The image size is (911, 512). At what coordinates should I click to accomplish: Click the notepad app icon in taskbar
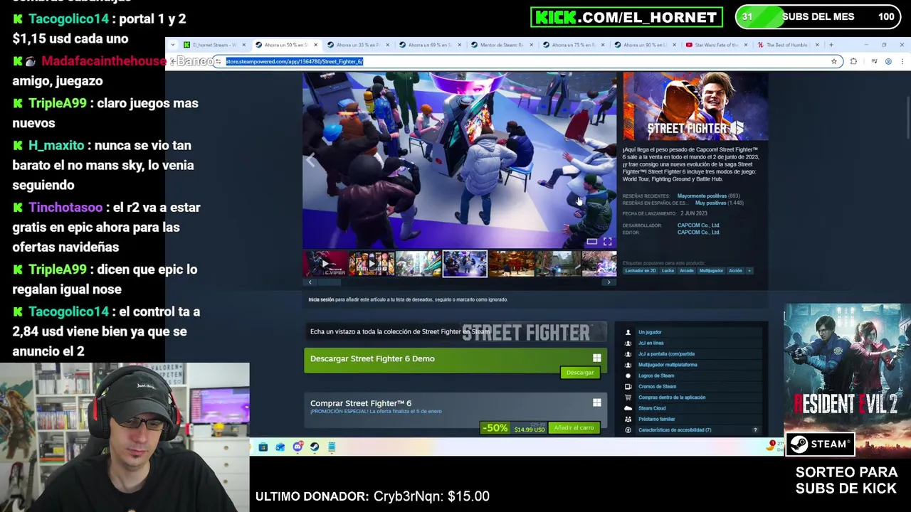coord(332,447)
